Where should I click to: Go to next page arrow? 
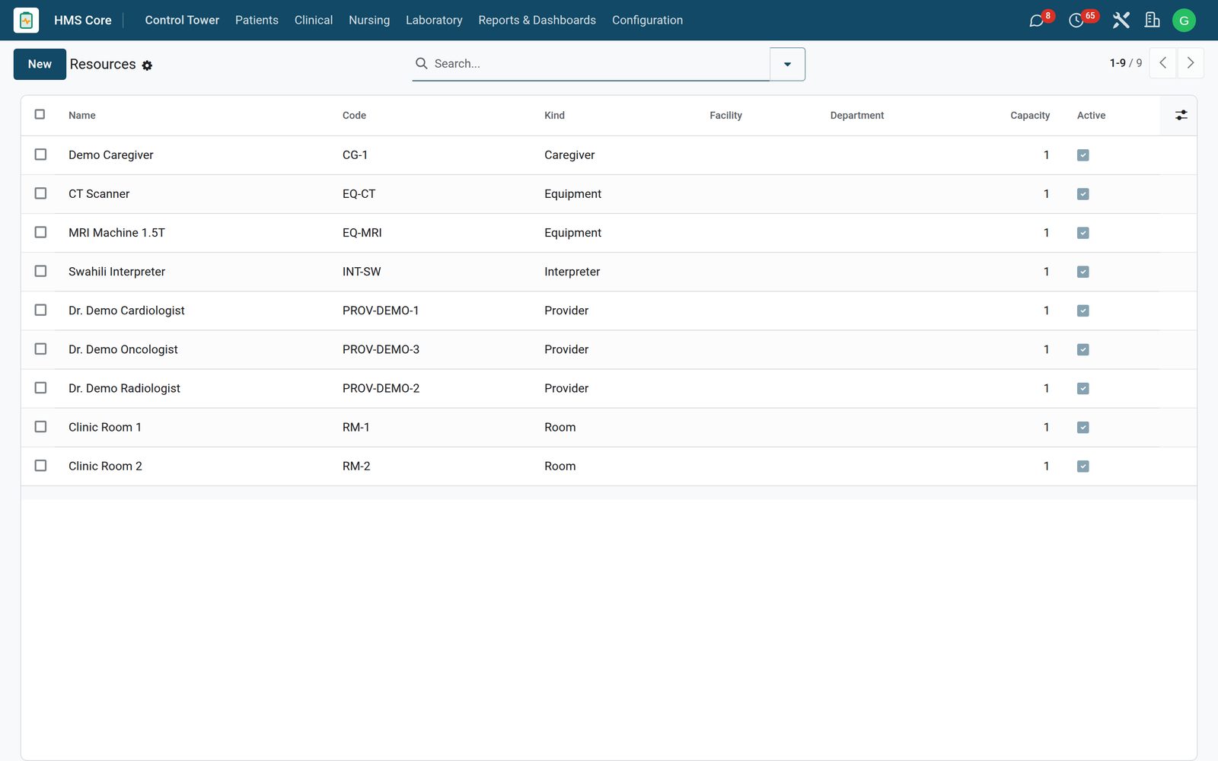coord(1191,63)
